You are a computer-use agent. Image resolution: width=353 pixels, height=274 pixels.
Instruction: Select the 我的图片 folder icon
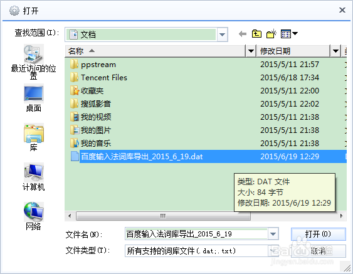coord(74,130)
